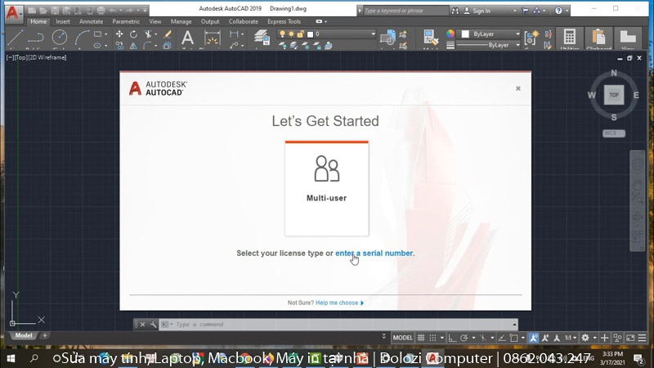Click the keyword search box
Viewport: 654px width, 368px height.
tap(405, 11)
